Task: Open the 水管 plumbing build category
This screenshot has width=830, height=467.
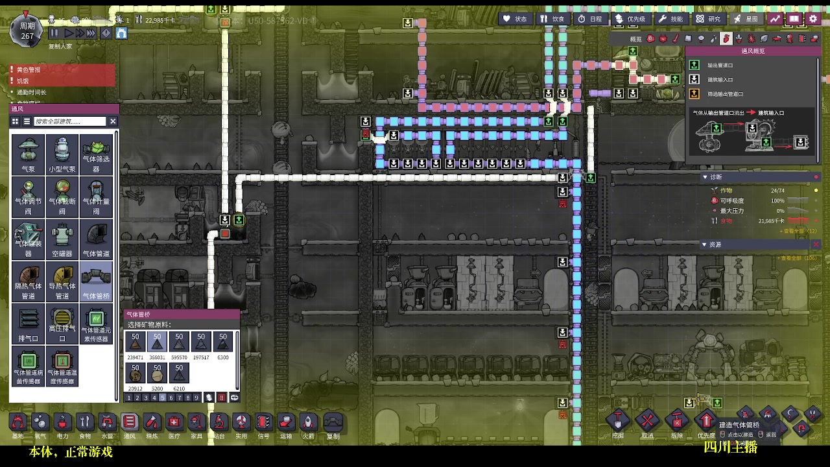Action: point(107,422)
